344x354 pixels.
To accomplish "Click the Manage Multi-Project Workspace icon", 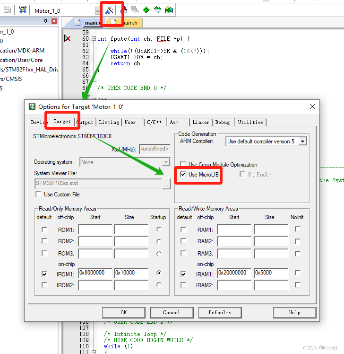I will (135, 10).
